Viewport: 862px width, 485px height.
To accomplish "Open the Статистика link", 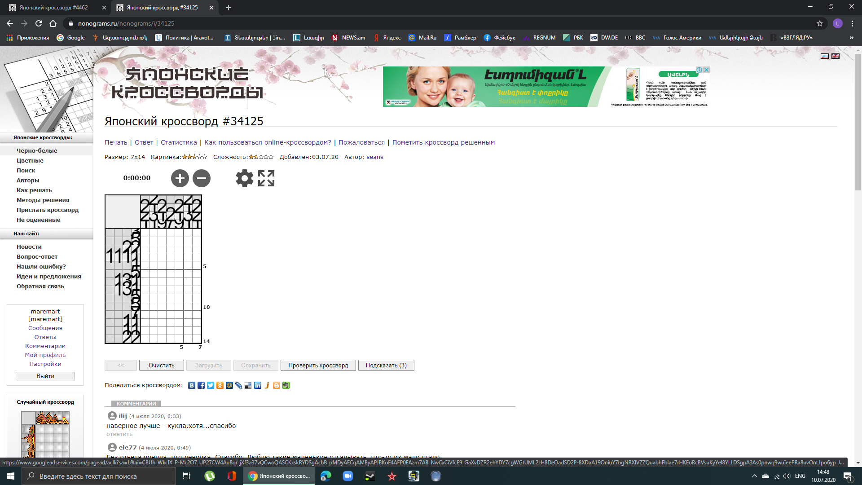I will pyautogui.click(x=179, y=142).
